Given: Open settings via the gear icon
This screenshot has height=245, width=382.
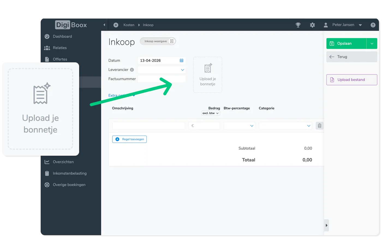Looking at the screenshot, I should (x=312, y=25).
